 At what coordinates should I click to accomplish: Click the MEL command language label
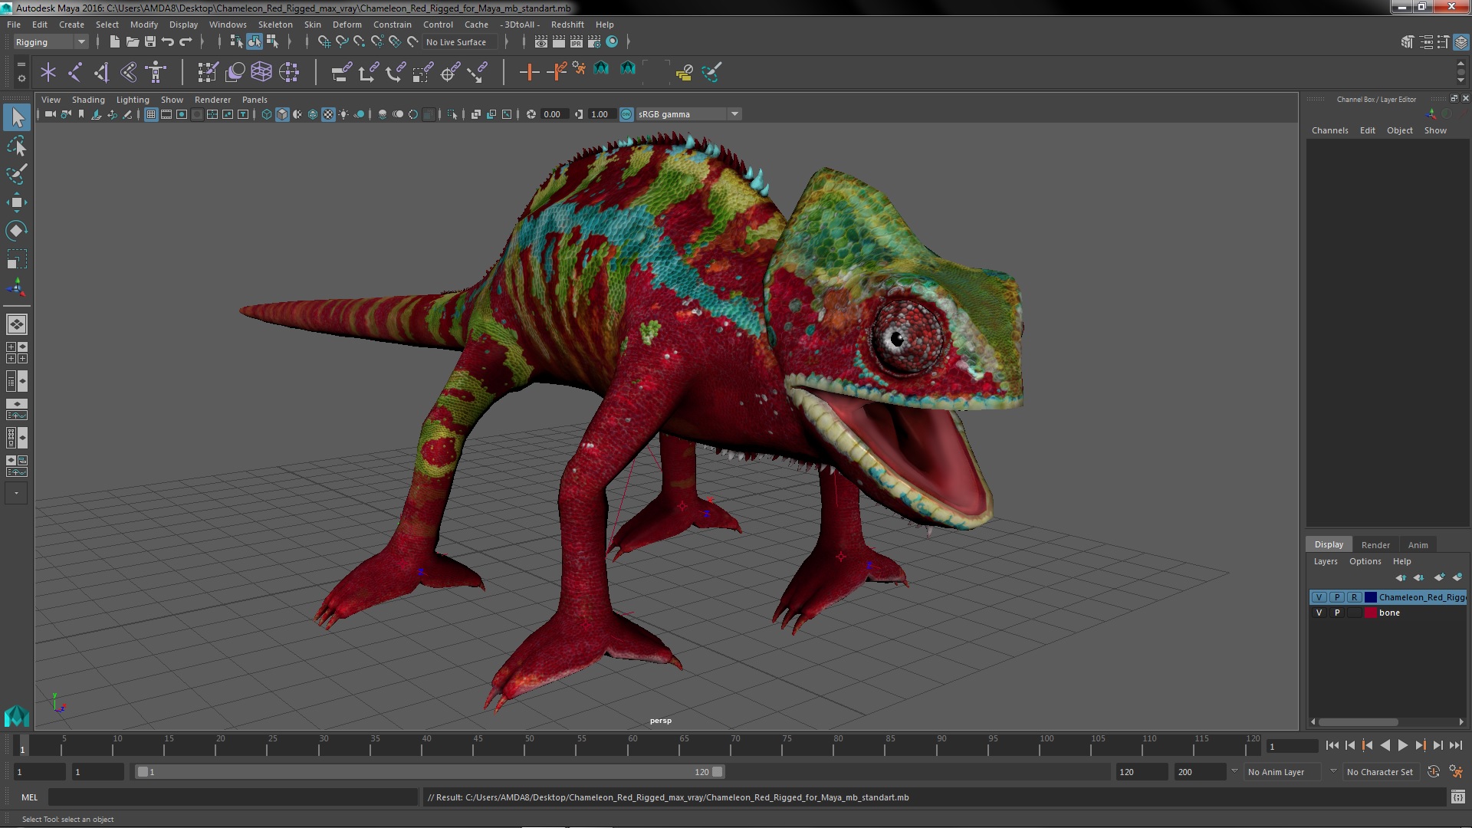(x=29, y=797)
